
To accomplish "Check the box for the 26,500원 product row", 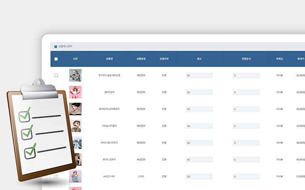I will 56,76.
